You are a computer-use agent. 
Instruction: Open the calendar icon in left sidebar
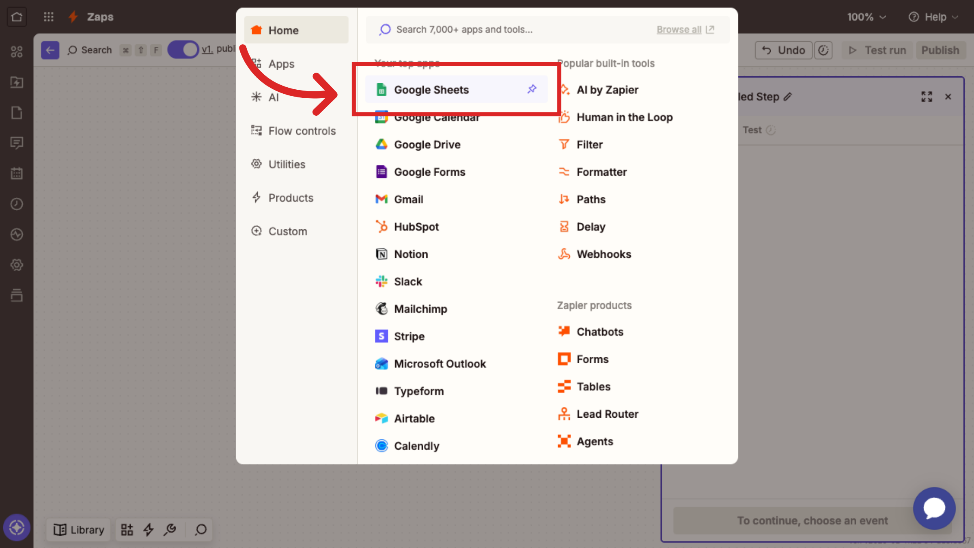17,173
